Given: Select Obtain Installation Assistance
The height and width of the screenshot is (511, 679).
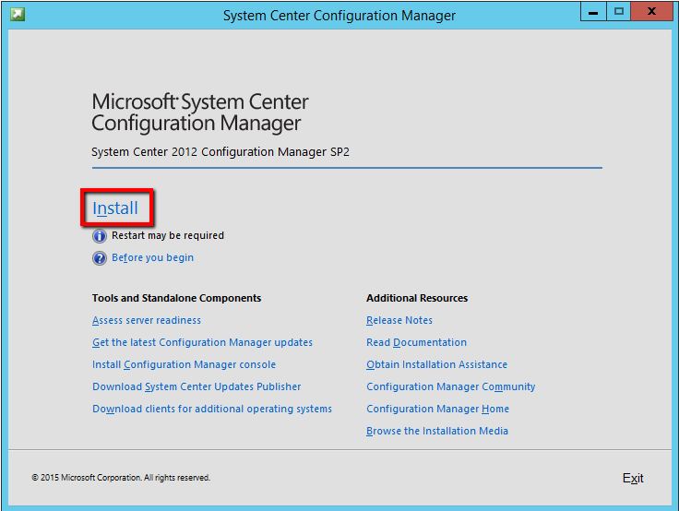Looking at the screenshot, I should (436, 365).
